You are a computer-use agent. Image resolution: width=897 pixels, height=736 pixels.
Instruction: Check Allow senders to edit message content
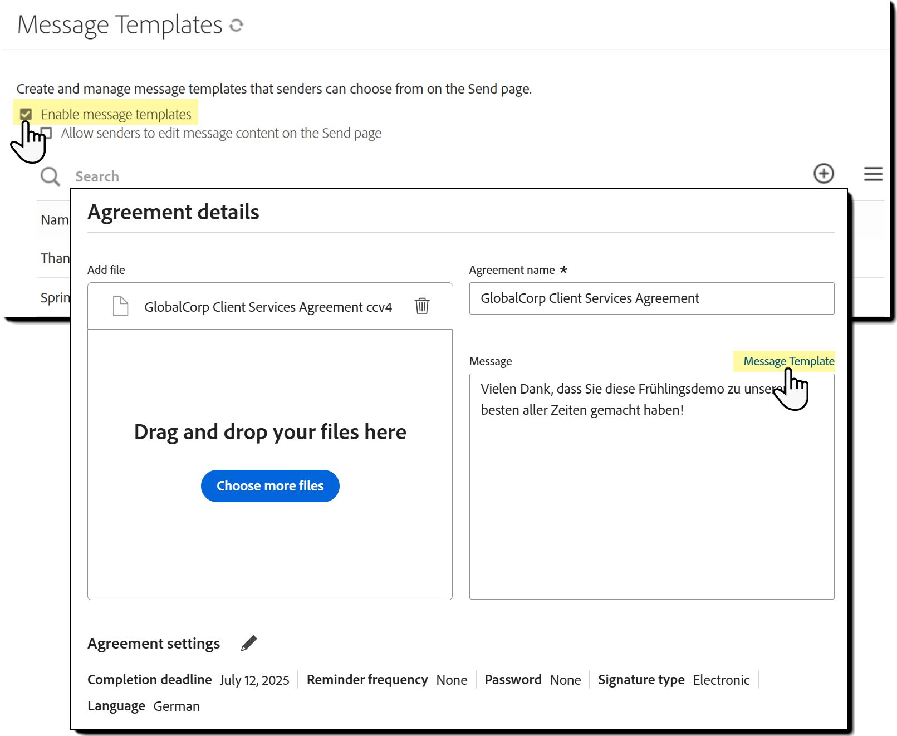pyautogui.click(x=47, y=133)
